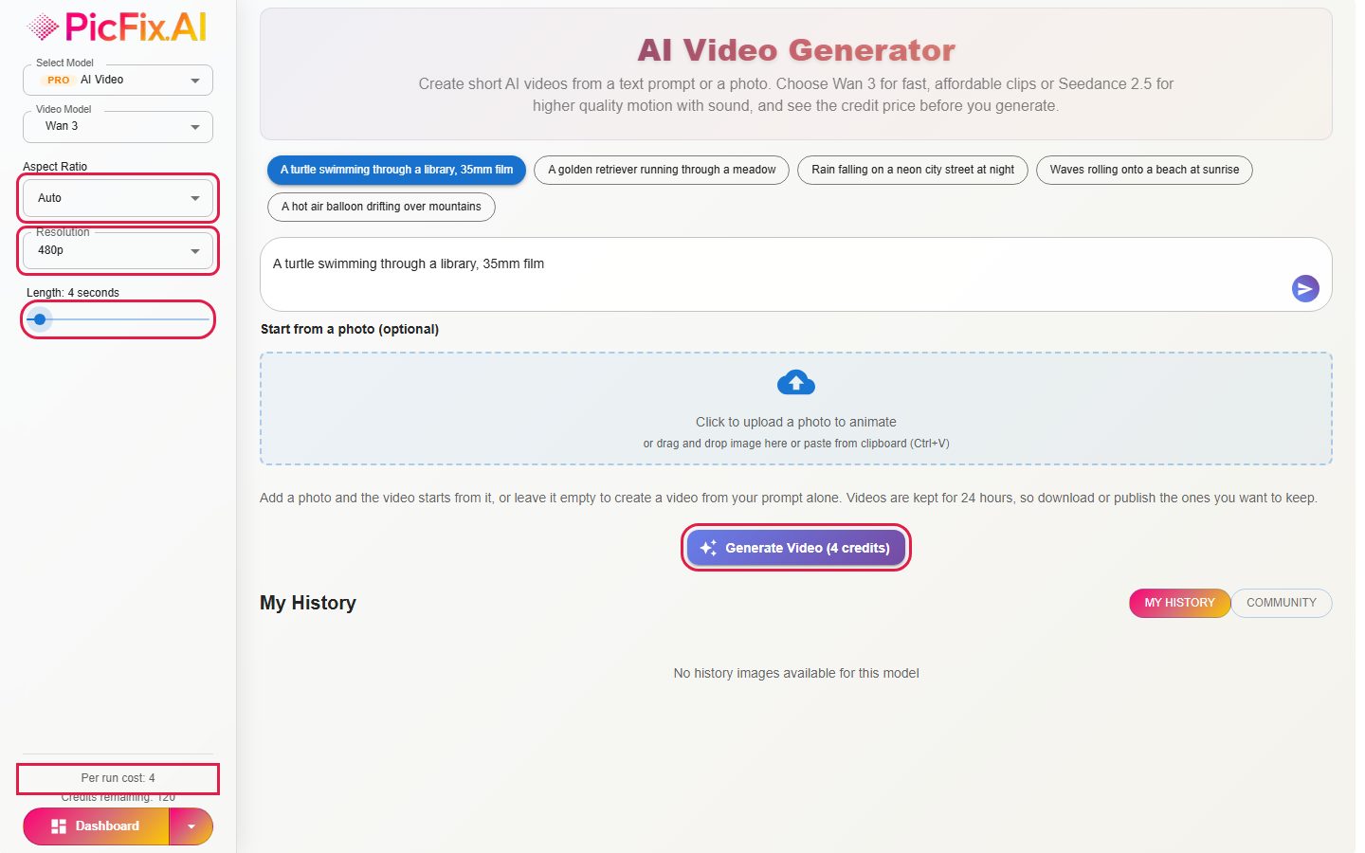The image size is (1365, 853).
Task: Choose the golden retriever meadow prompt chip
Action: (662, 170)
